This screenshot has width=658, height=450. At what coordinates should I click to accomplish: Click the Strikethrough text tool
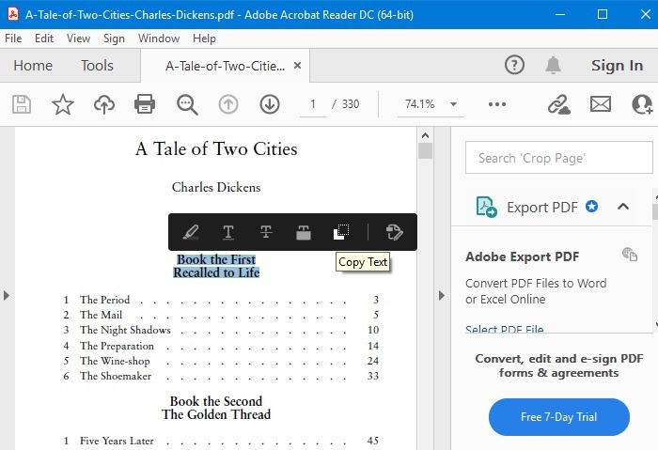(x=266, y=232)
